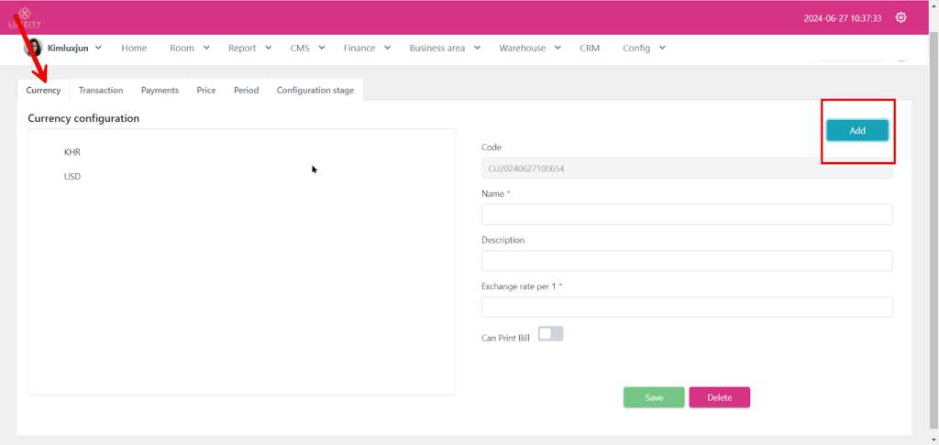Click the Kimluxjun user avatar
The height and width of the screenshot is (445, 939).
[x=33, y=48]
